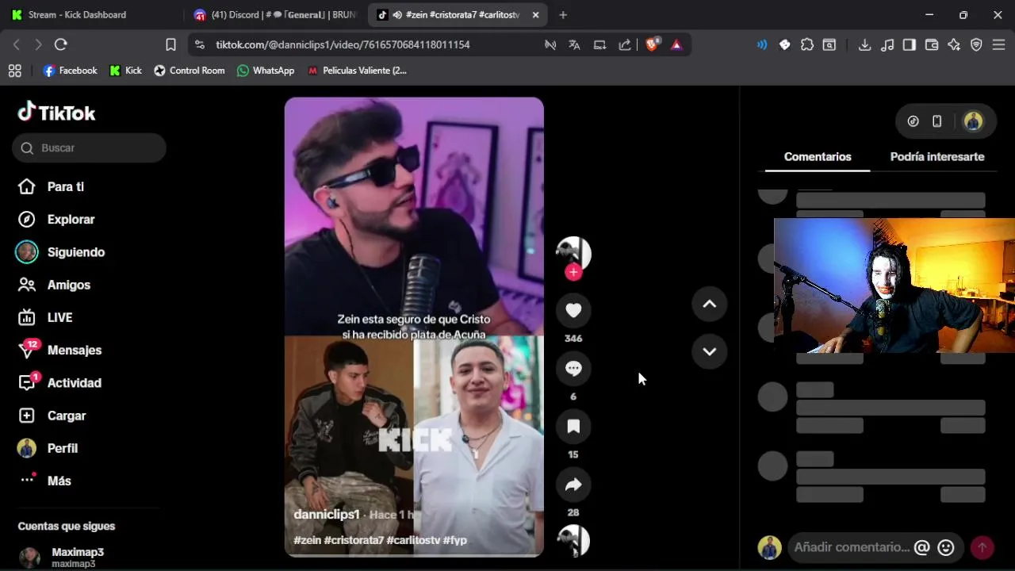Image resolution: width=1015 pixels, height=571 pixels.
Task: Reload the page
Action: [61, 45]
